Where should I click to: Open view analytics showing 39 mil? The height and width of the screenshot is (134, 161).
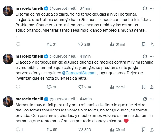point(118,129)
